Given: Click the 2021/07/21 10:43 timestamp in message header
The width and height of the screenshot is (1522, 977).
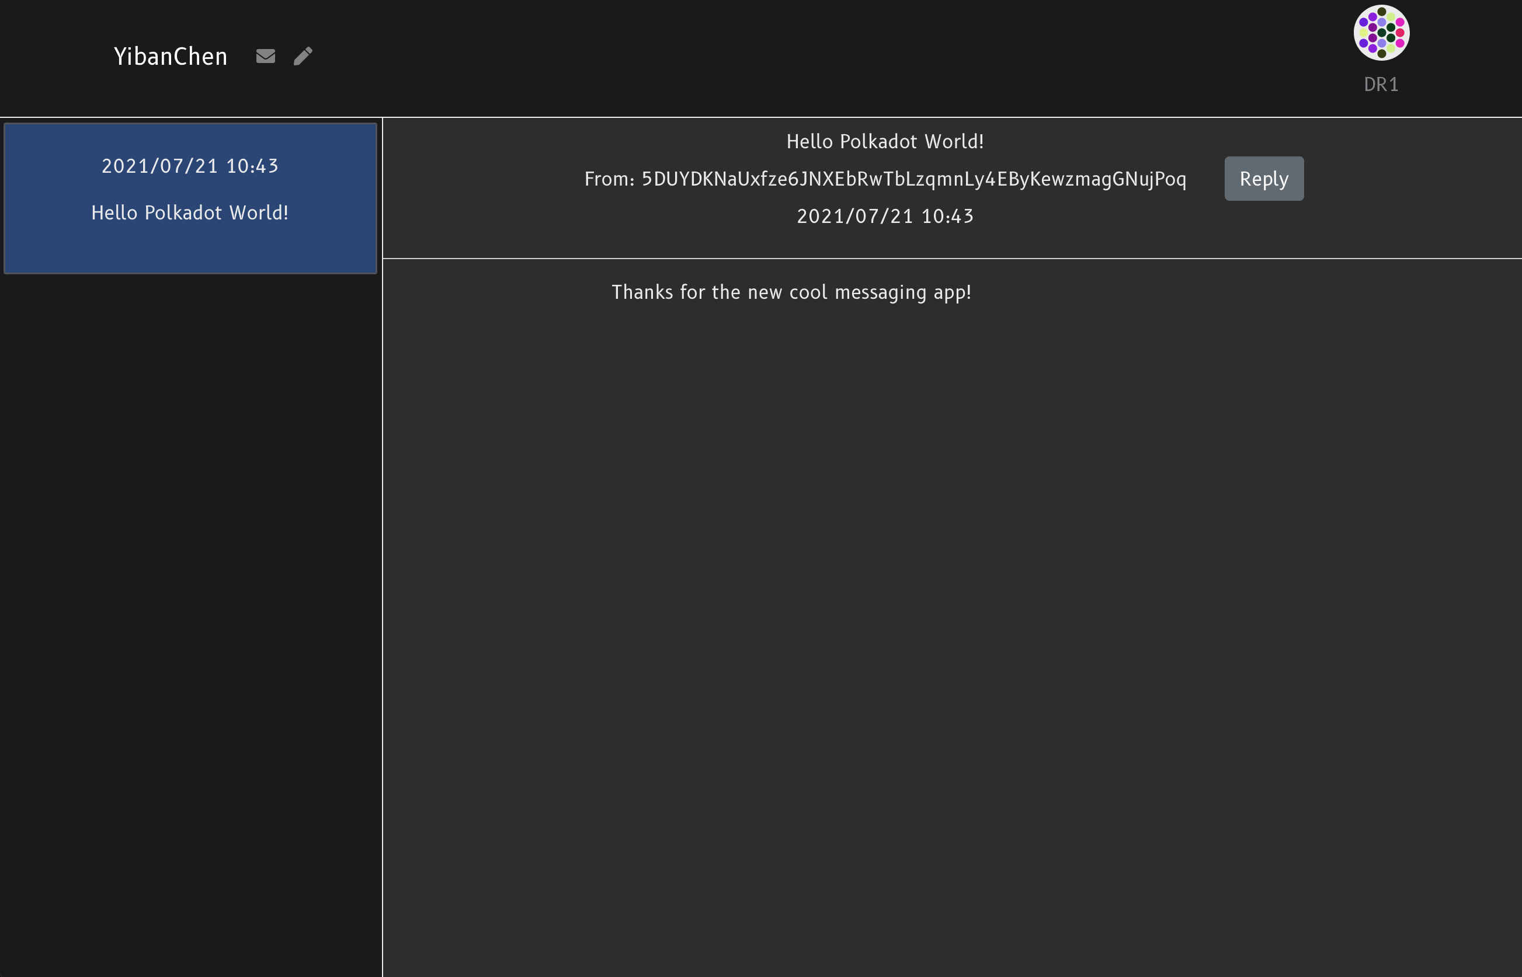Looking at the screenshot, I should point(885,217).
